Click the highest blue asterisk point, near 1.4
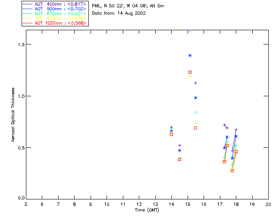Screen dimensions: 276x221 pos(190,56)
